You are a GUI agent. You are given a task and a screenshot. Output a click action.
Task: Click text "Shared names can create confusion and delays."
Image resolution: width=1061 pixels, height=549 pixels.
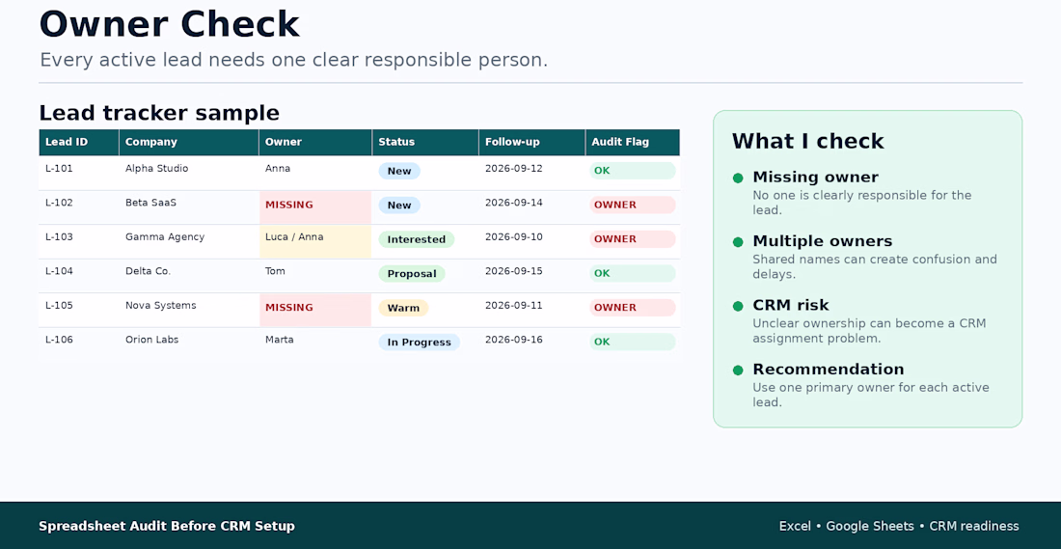coord(875,266)
